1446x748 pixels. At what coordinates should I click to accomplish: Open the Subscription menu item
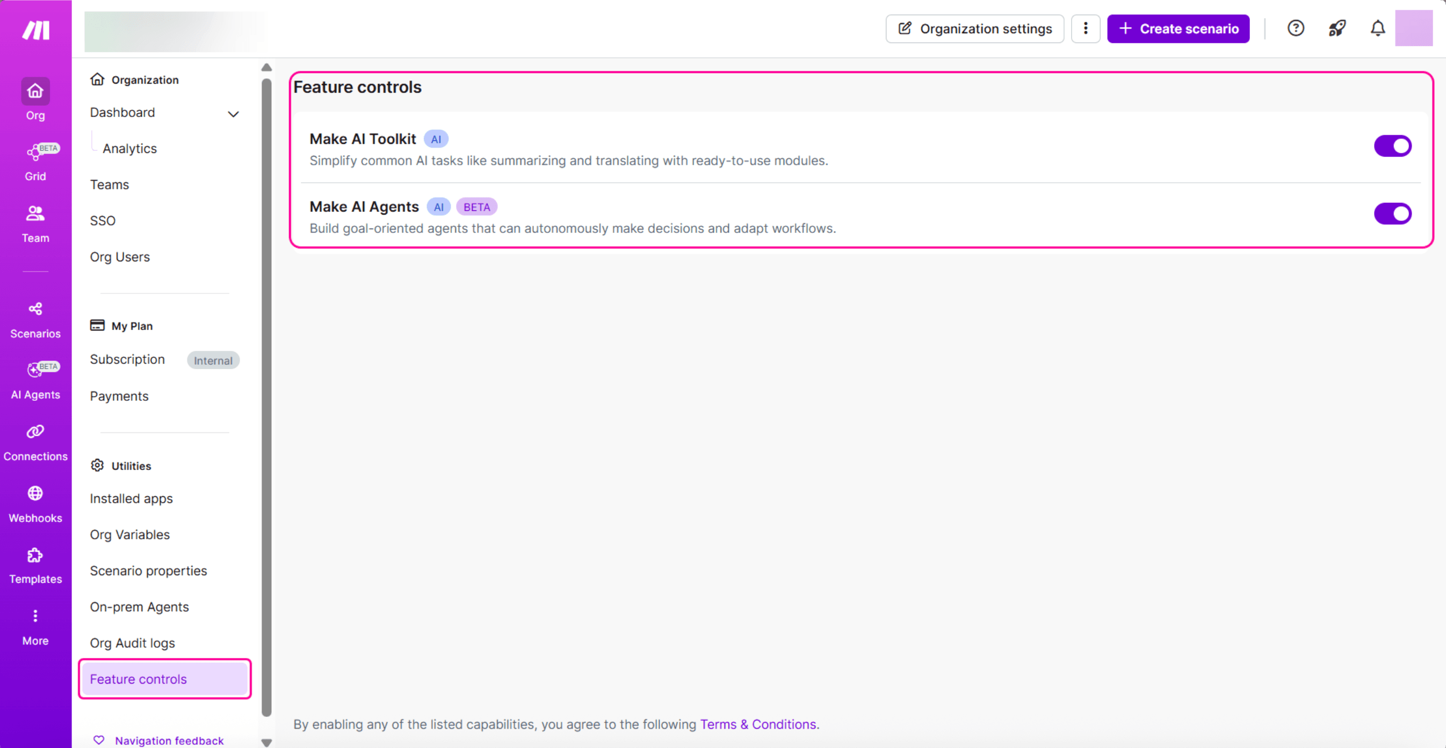pos(127,360)
